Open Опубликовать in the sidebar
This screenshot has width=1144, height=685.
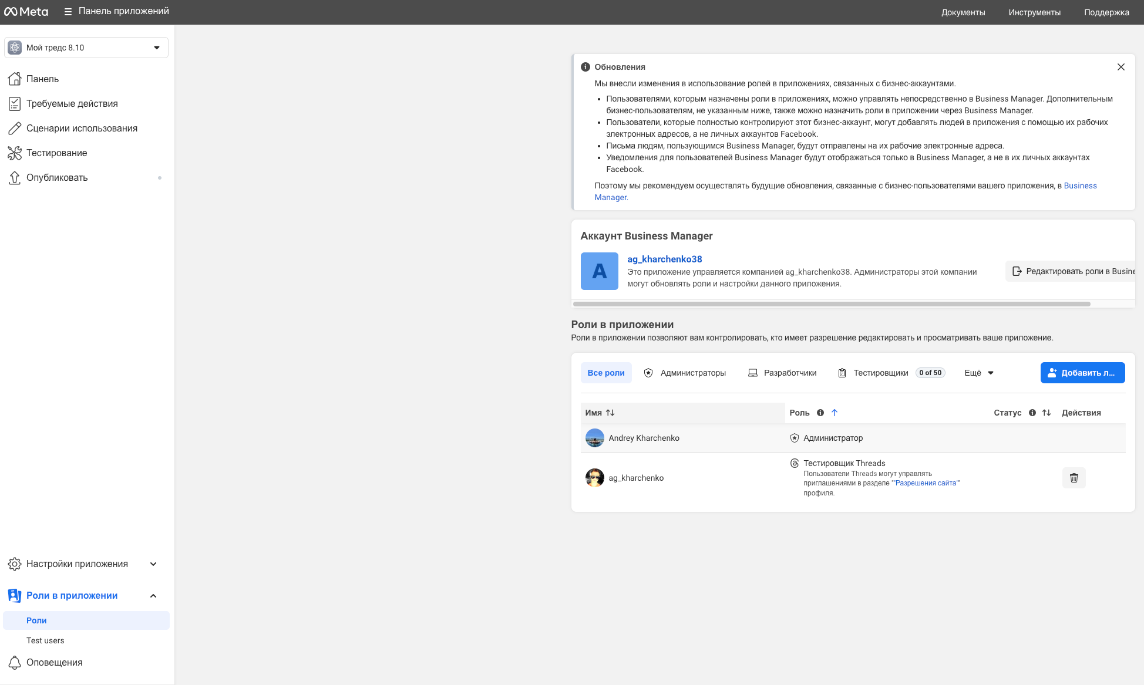point(86,177)
